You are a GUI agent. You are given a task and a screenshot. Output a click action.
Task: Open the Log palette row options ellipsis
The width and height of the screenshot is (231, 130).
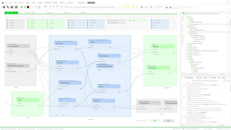click(146, 21)
